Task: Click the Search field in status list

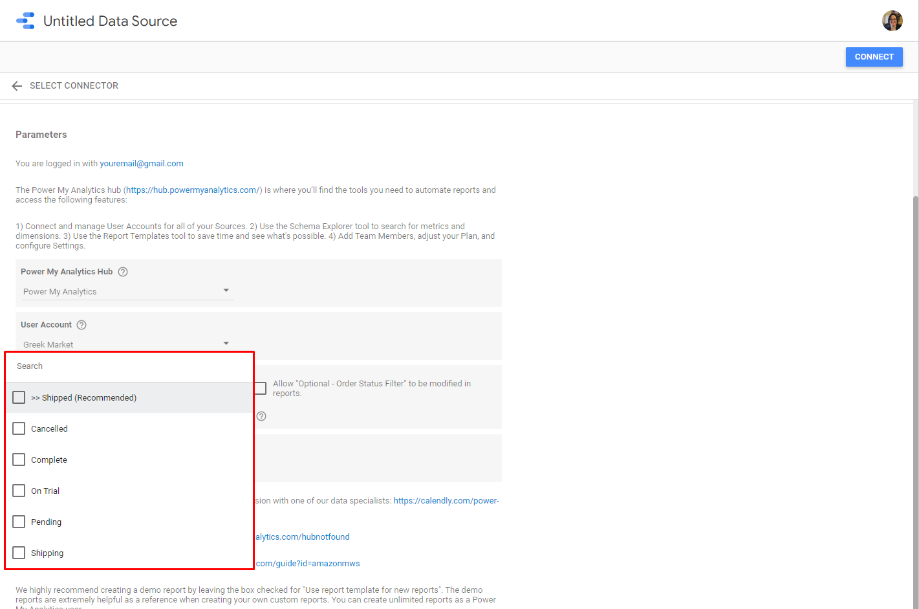Action: (x=129, y=366)
